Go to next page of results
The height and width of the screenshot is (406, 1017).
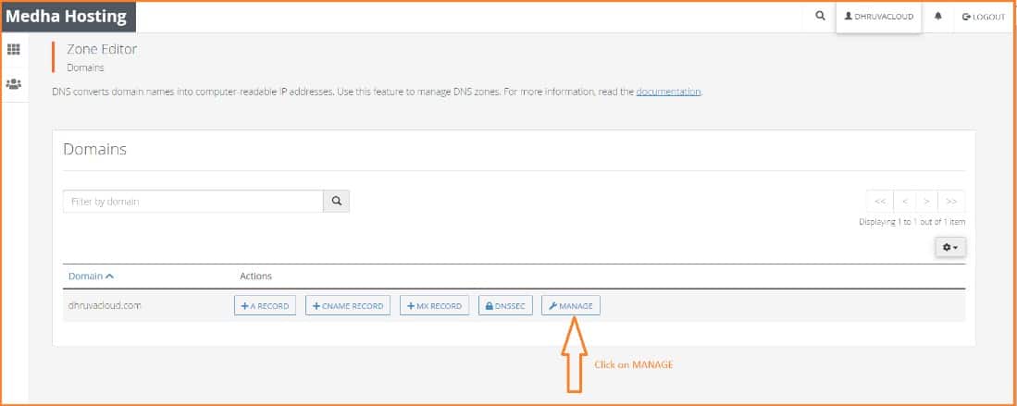[x=926, y=201]
